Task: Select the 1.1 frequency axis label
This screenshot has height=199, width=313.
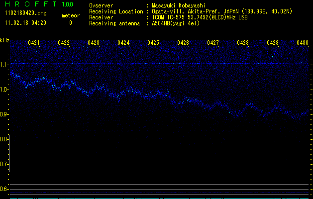Action: (x=4, y=65)
